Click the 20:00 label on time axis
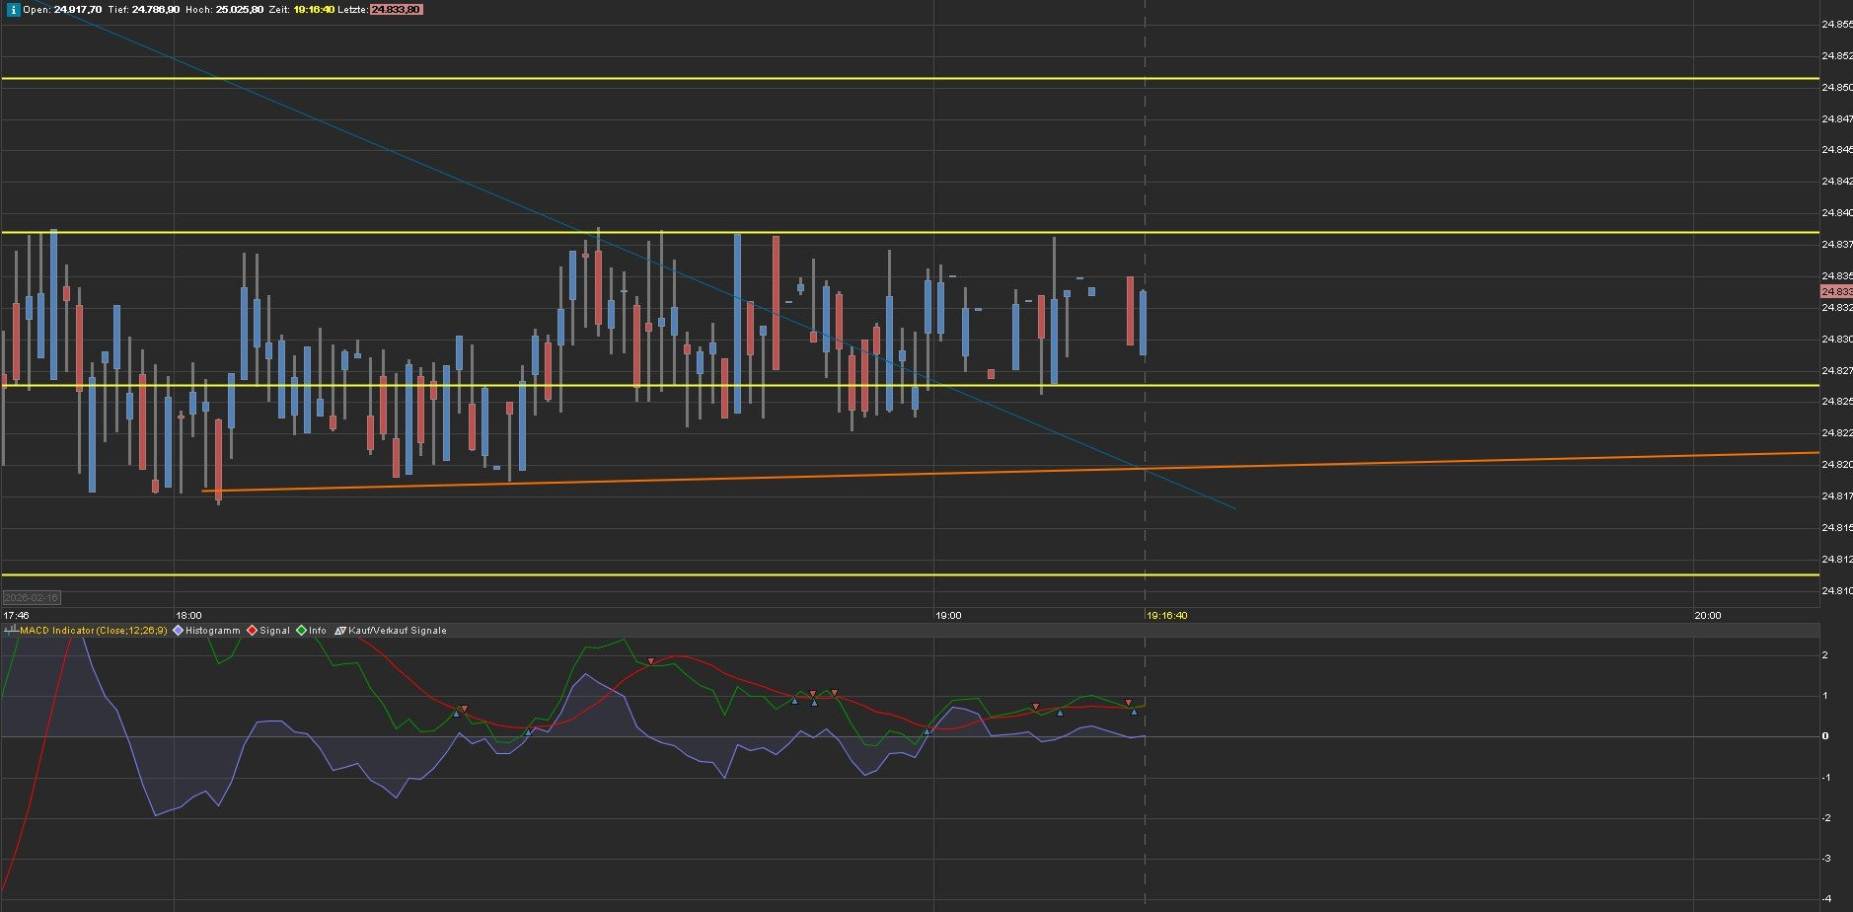Screen dimensions: 1853x912 pyautogui.click(x=1707, y=616)
